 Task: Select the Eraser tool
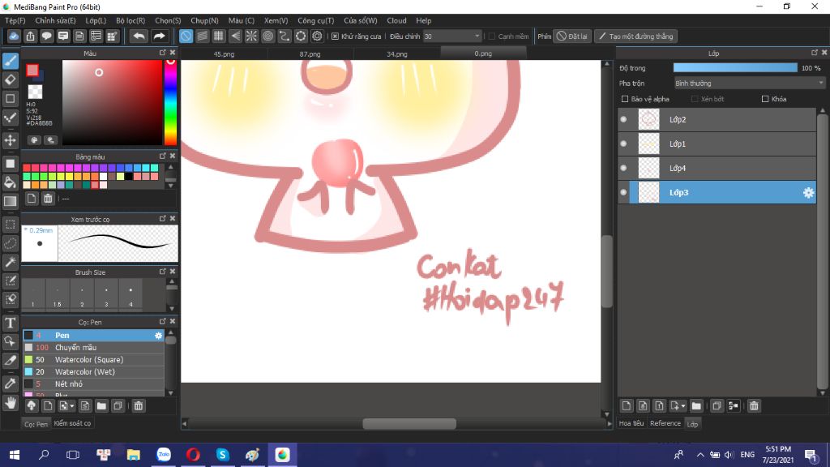(10, 80)
